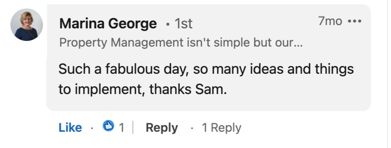Click the 7mo timestamp on the comment
This screenshot has width=391, height=148.
[x=330, y=21]
